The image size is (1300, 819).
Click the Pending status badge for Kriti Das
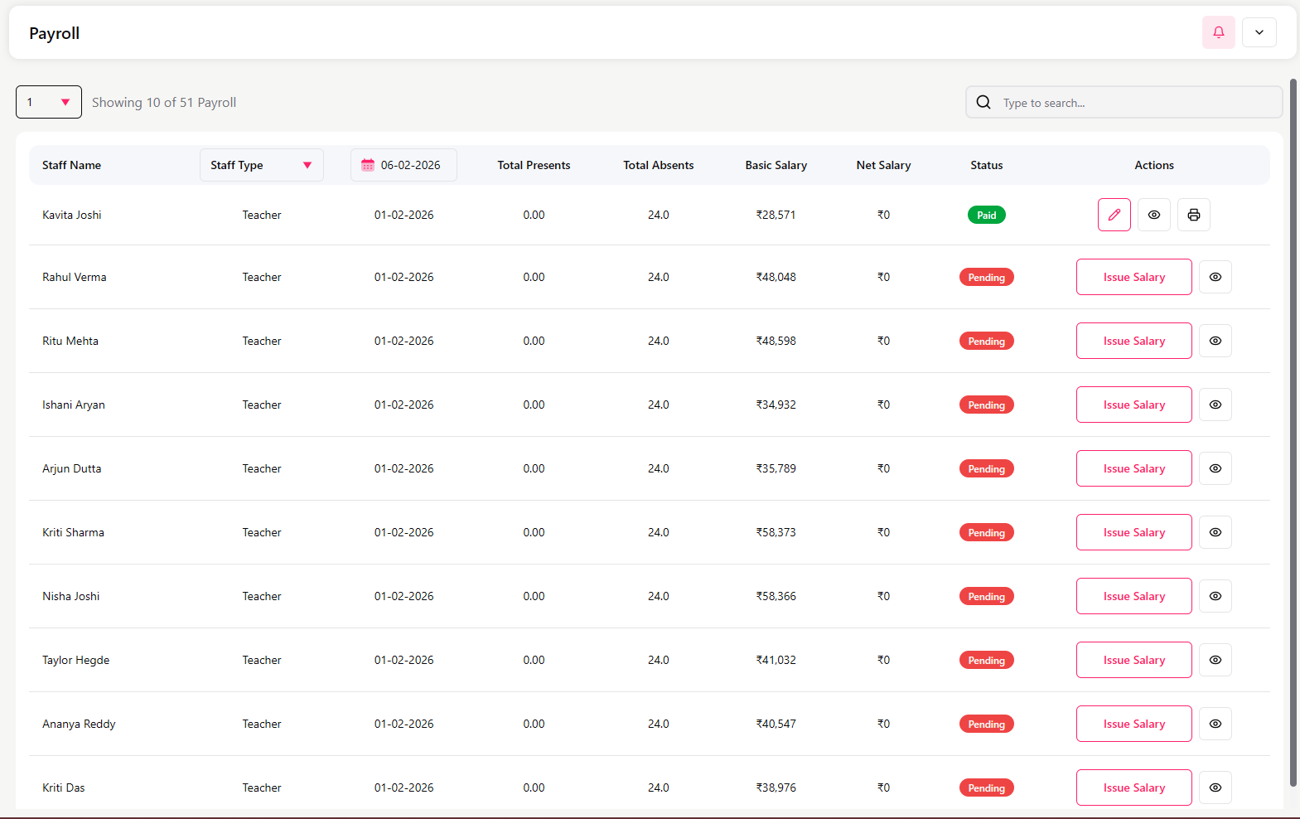(986, 787)
